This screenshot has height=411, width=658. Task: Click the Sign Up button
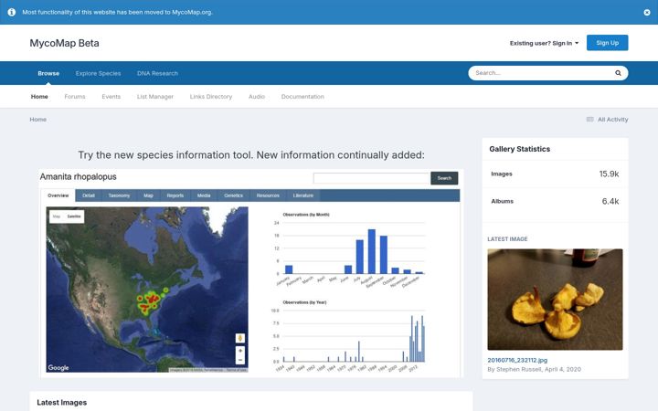pyautogui.click(x=607, y=43)
